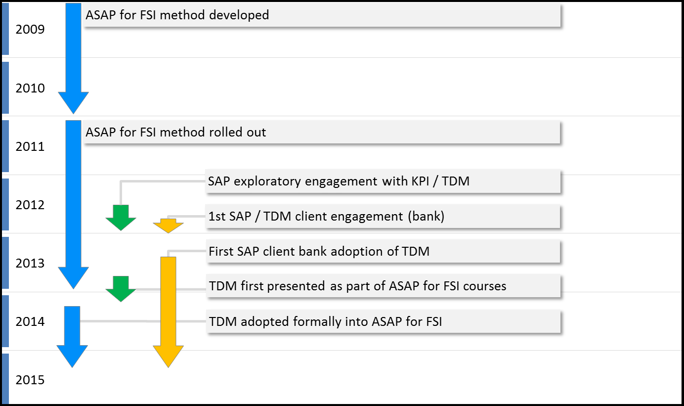Click 'First SAP client bank adoption of TDM'
Screen dimensions: 684x406
383,251
